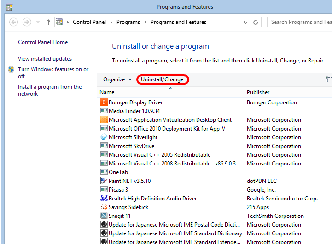Click the Media Finder 1.0.9.34 icon
This screenshot has width=332, height=244.
coord(104,111)
